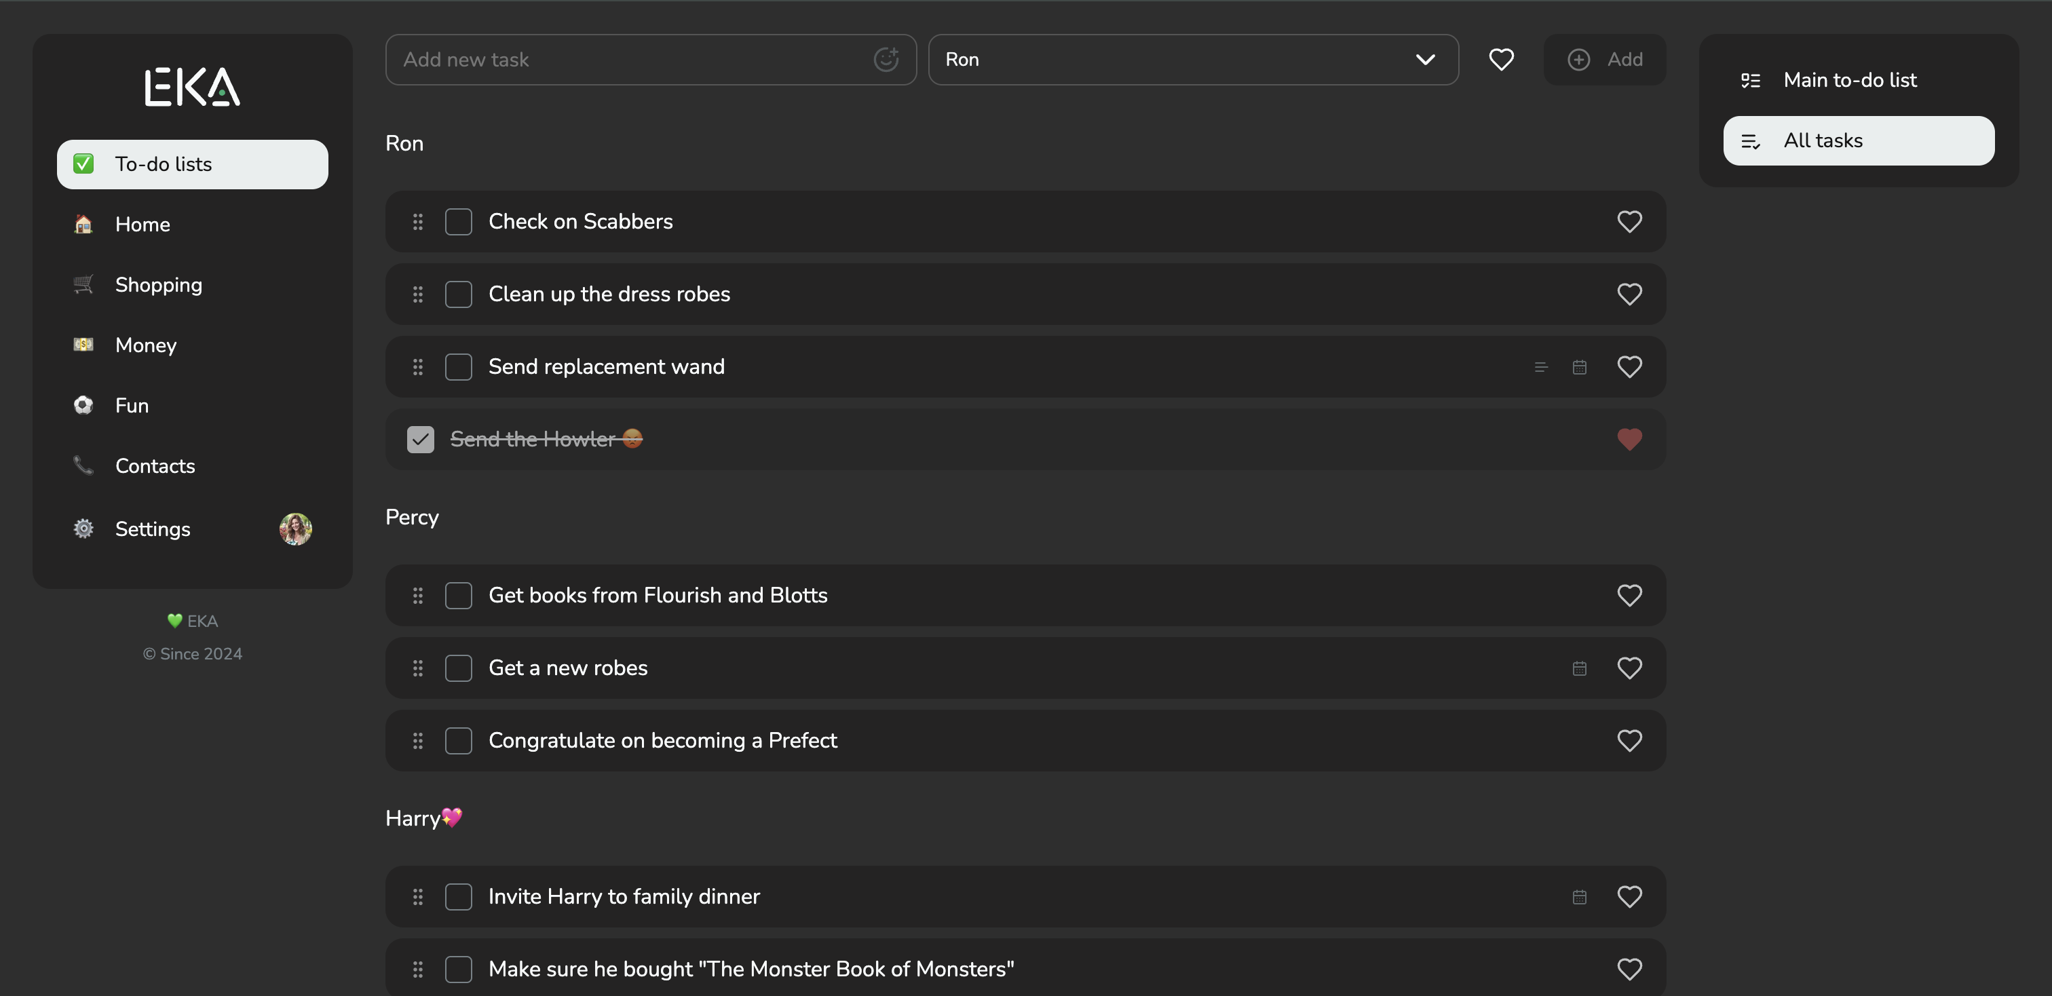Open user profile avatar beside Settings
The image size is (2052, 996).
(296, 529)
